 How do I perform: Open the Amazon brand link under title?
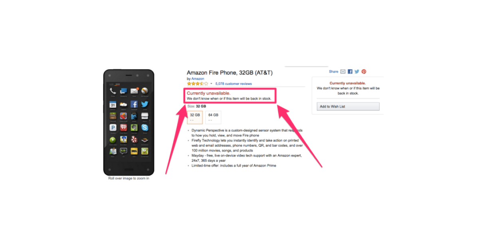click(198, 79)
